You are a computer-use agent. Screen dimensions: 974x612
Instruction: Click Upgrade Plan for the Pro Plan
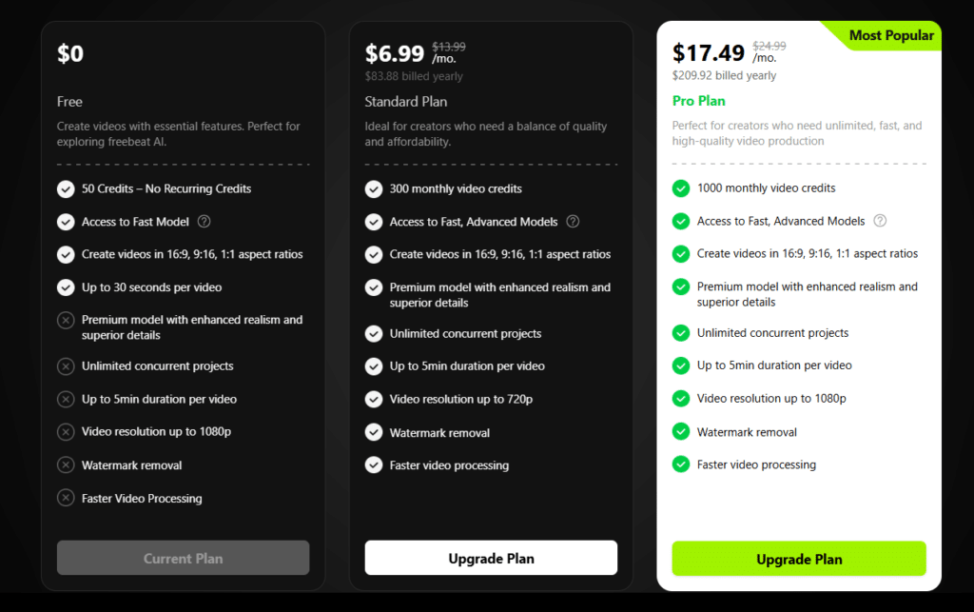[x=799, y=559]
